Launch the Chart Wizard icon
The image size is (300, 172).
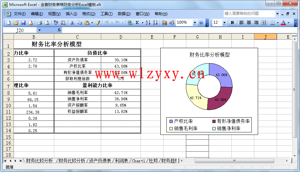pos(164,23)
